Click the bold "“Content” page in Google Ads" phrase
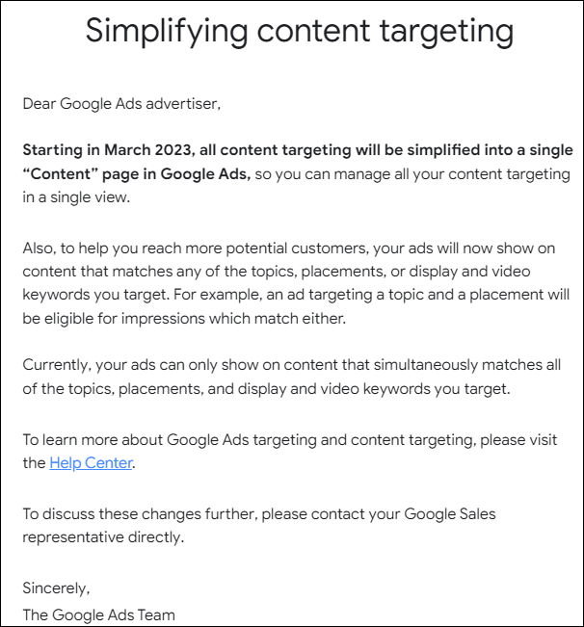Image resolution: width=584 pixels, height=627 pixels. (137, 174)
